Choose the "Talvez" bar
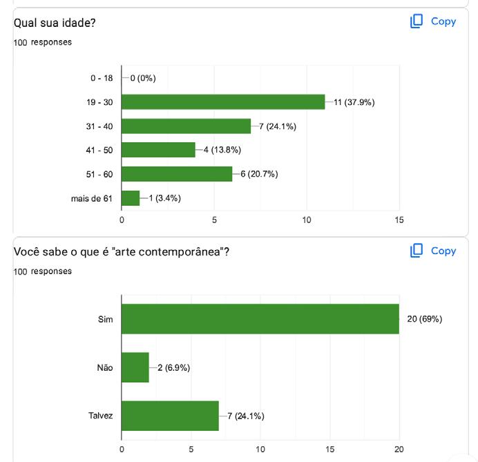The height and width of the screenshot is (462, 478). pos(170,416)
